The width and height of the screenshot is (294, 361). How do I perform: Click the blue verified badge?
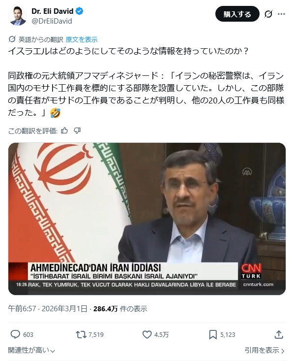pyautogui.click(x=80, y=11)
